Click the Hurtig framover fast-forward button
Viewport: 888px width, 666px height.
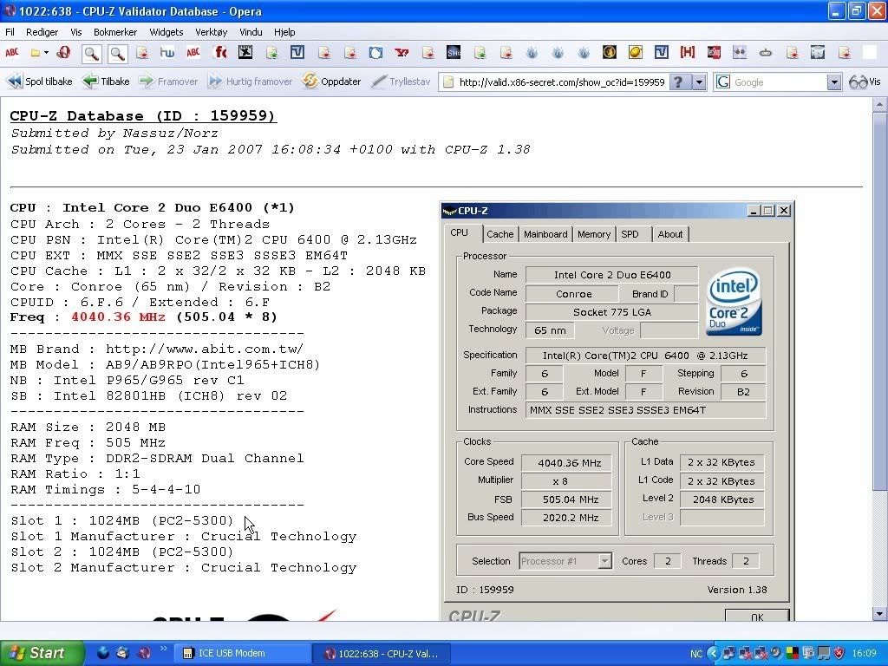click(250, 82)
